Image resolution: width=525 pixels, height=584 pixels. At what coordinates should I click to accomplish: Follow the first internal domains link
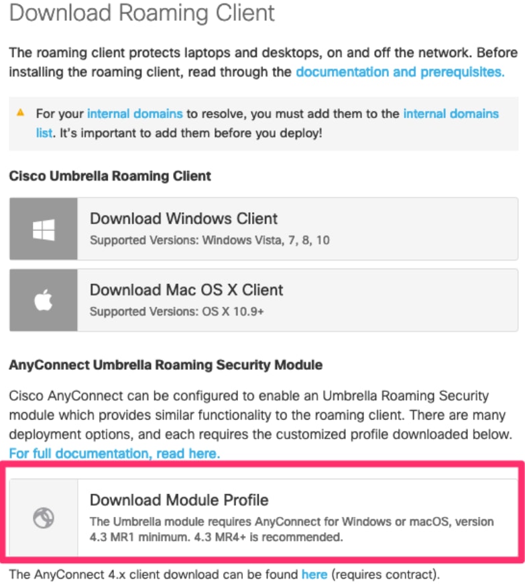coord(135,113)
